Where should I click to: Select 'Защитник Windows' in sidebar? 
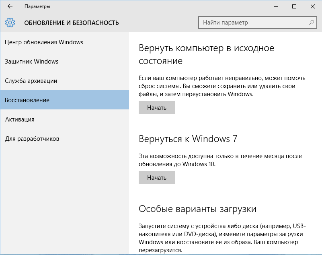pos(32,62)
